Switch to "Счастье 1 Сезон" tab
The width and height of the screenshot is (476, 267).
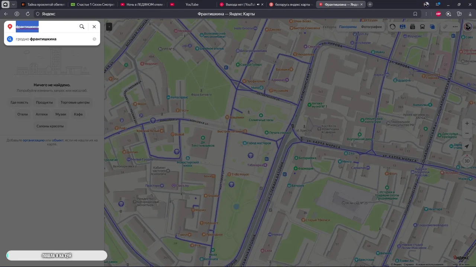[92, 4]
